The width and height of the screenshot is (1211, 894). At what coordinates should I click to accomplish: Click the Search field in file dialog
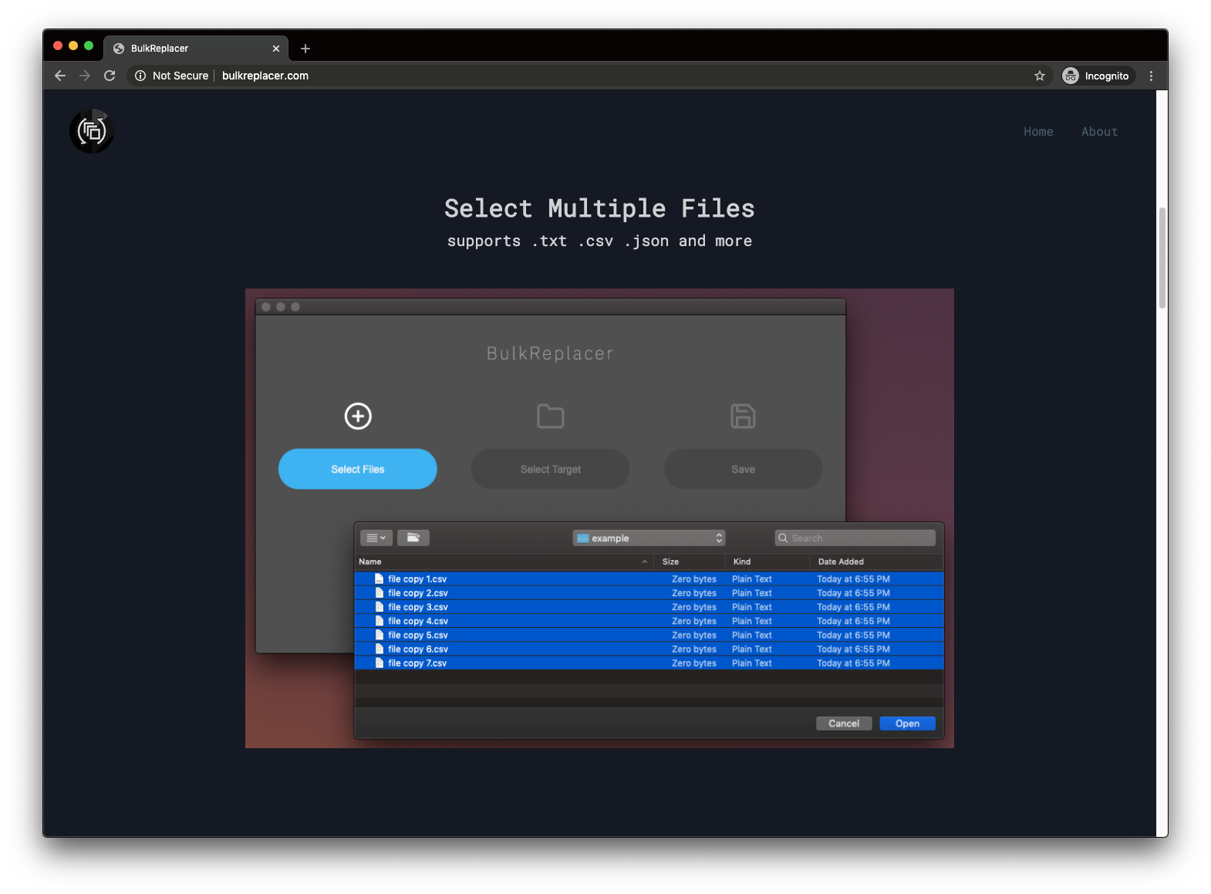pyautogui.click(x=855, y=538)
